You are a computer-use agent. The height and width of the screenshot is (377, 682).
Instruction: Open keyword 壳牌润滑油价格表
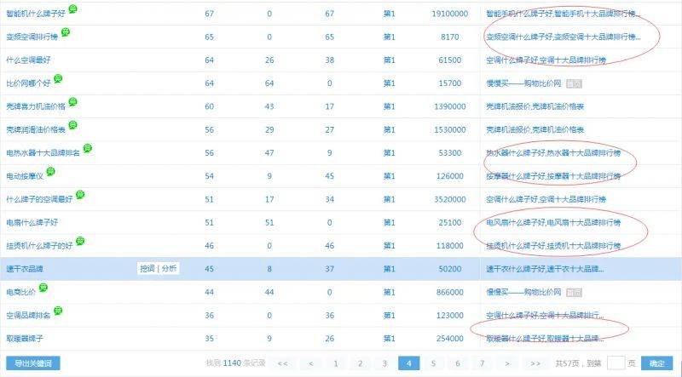coord(36,130)
